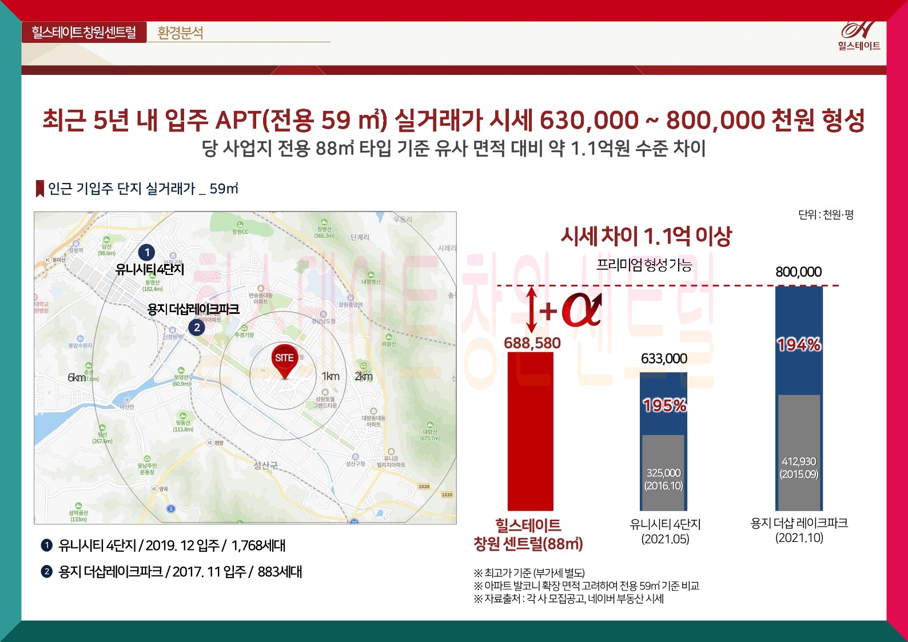The width and height of the screenshot is (908, 642).
Task: Click the 195% label
Action: point(664,405)
